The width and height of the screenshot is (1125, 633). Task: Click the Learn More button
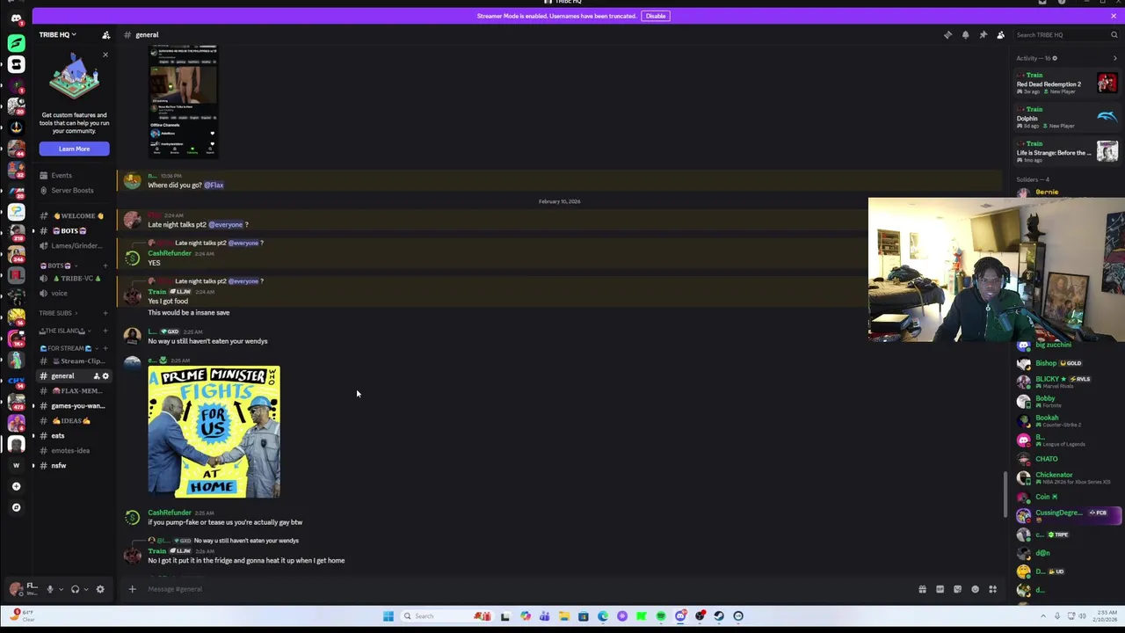tap(74, 149)
